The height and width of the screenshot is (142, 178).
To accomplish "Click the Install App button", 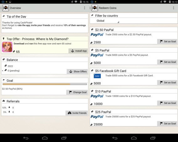I will [78, 51].
